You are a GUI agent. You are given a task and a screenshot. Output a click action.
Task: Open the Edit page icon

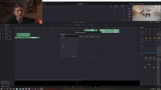coord(73,86)
